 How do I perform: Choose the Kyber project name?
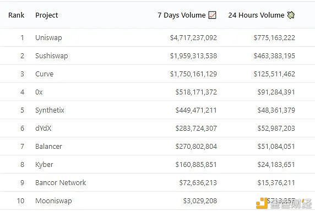pos(44,165)
